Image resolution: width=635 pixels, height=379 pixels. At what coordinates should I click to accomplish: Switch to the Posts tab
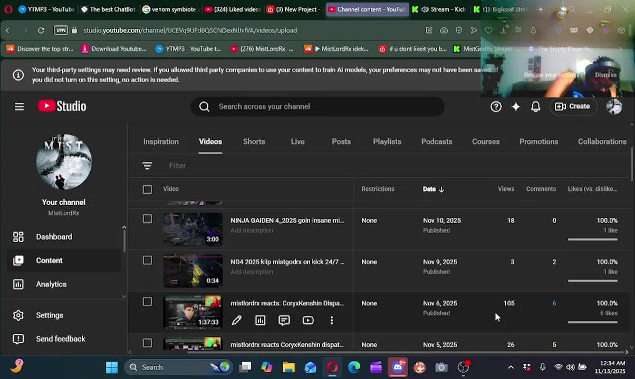341,142
